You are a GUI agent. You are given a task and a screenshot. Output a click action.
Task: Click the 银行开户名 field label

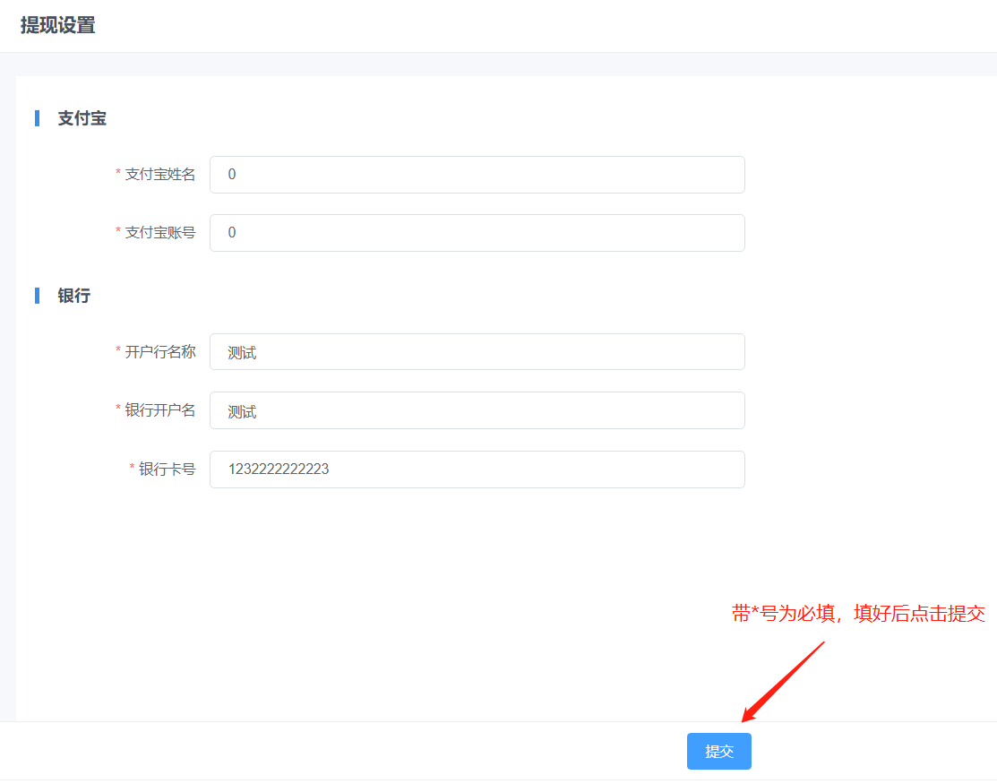pyautogui.click(x=160, y=410)
